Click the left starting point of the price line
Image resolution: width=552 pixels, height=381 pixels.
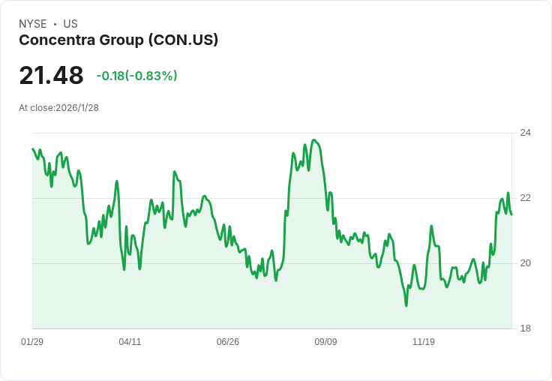tap(33, 149)
